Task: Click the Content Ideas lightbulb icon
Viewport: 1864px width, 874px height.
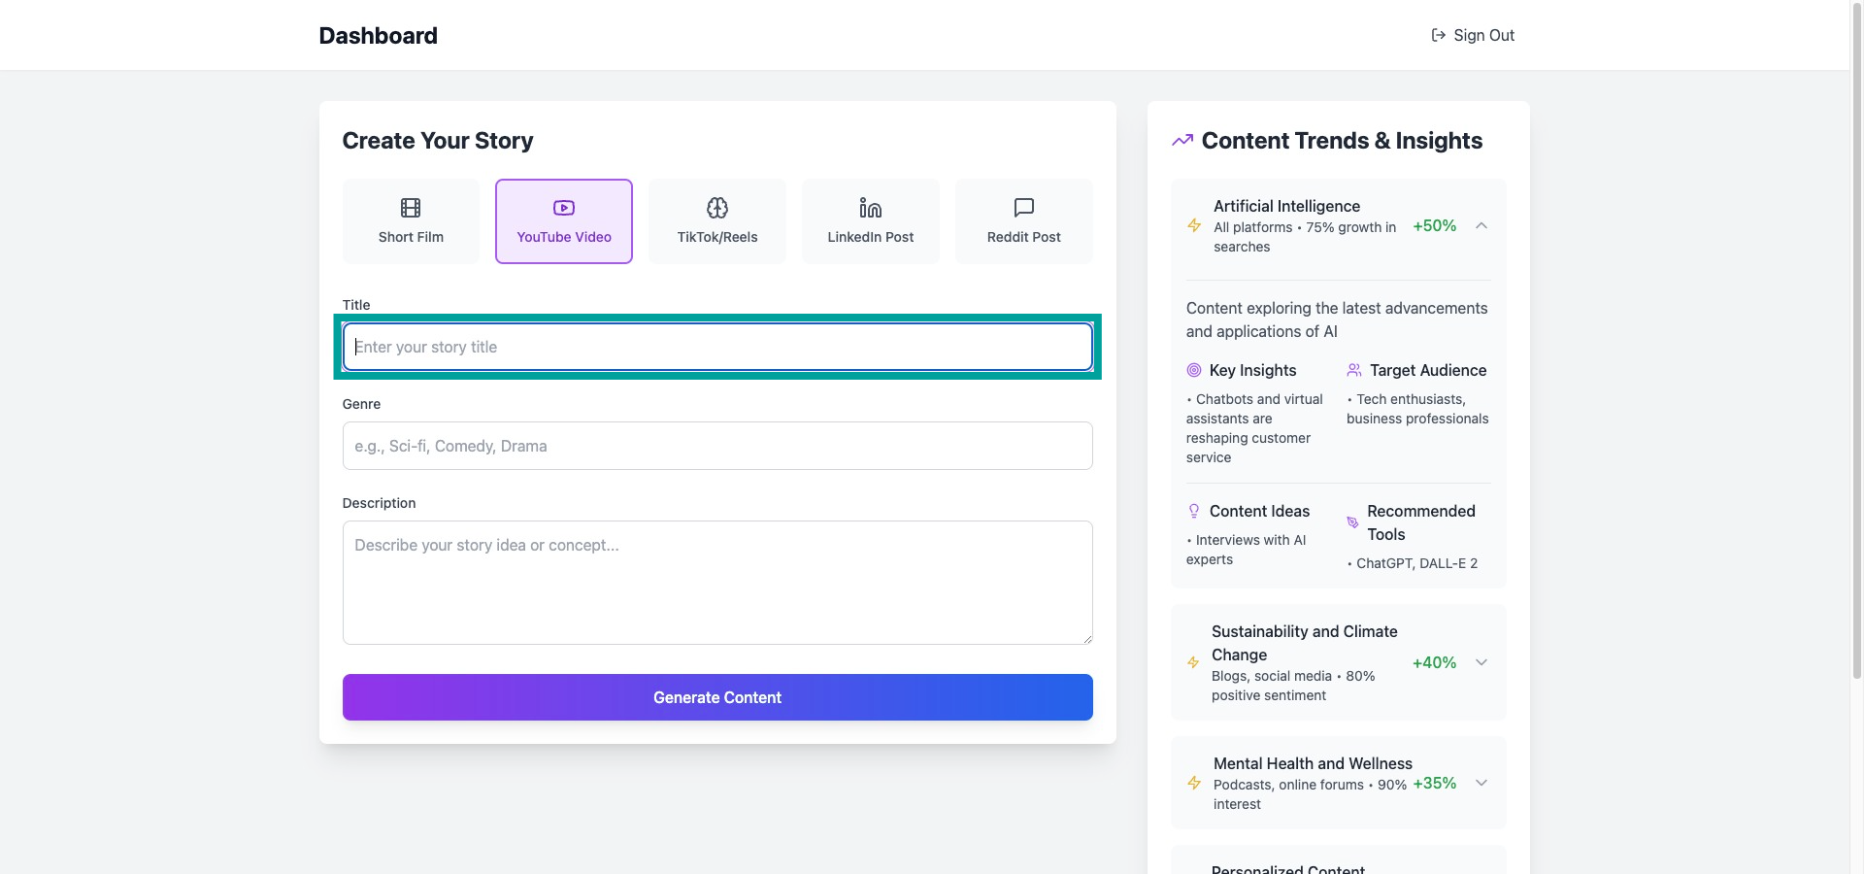Action: click(x=1194, y=511)
